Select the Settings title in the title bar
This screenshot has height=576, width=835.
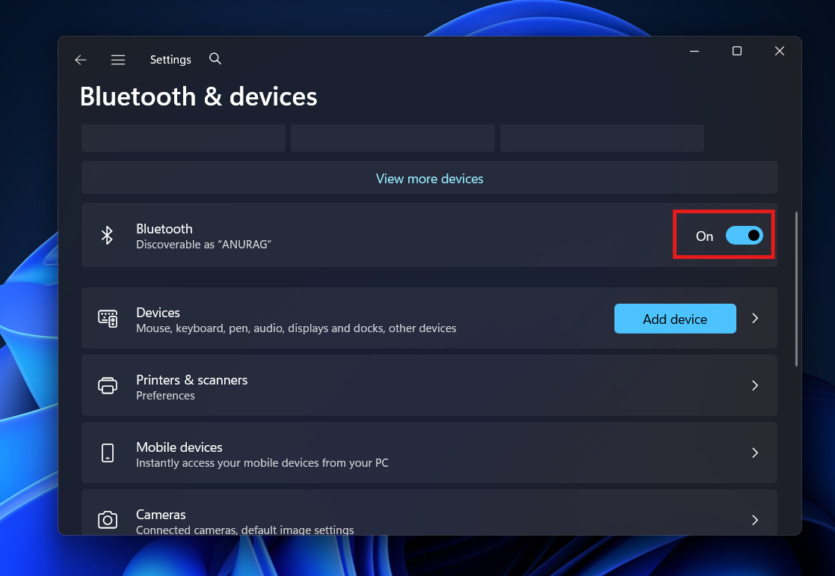170,59
